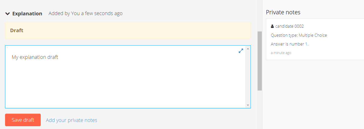Save the explanation draft
This screenshot has height=129, width=364.
(x=23, y=120)
